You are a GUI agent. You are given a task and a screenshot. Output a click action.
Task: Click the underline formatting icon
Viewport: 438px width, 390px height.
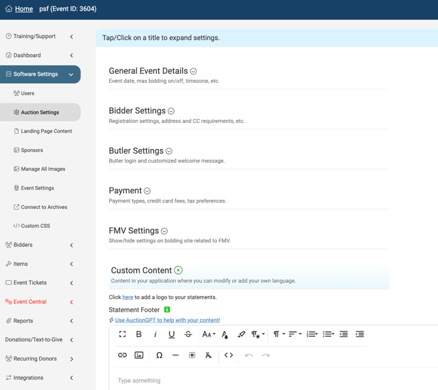click(x=171, y=334)
